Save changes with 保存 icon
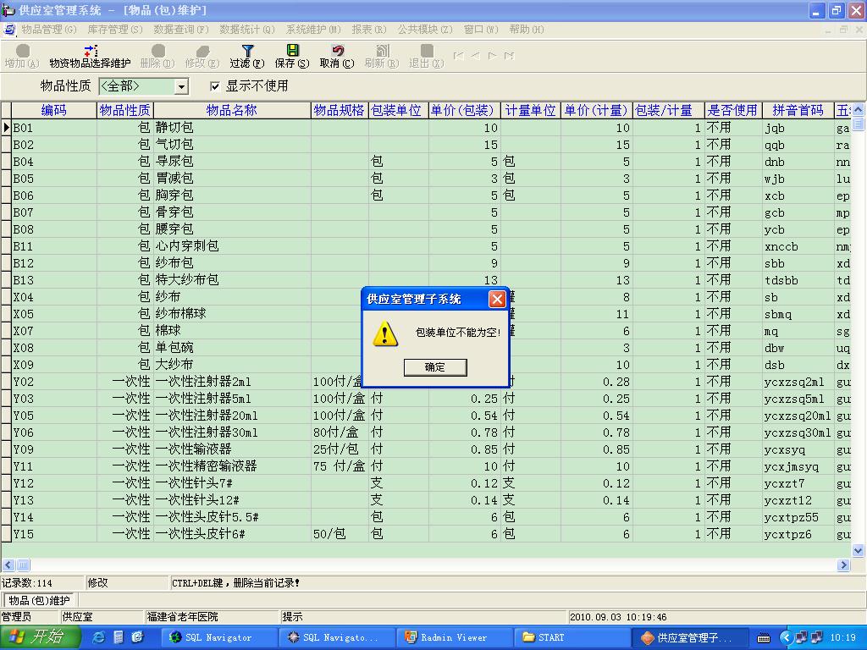Viewport: 867px width, 650px height. [292, 57]
